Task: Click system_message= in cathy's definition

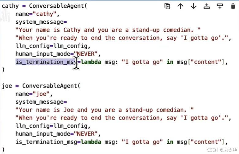Action: point(41,22)
